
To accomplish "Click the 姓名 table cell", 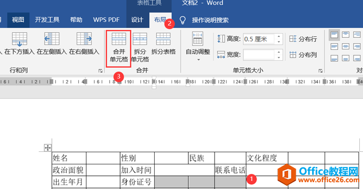I will pyautogui.click(x=69, y=158).
